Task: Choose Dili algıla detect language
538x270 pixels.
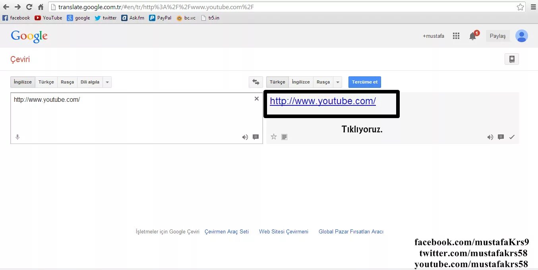Action: tap(90, 82)
